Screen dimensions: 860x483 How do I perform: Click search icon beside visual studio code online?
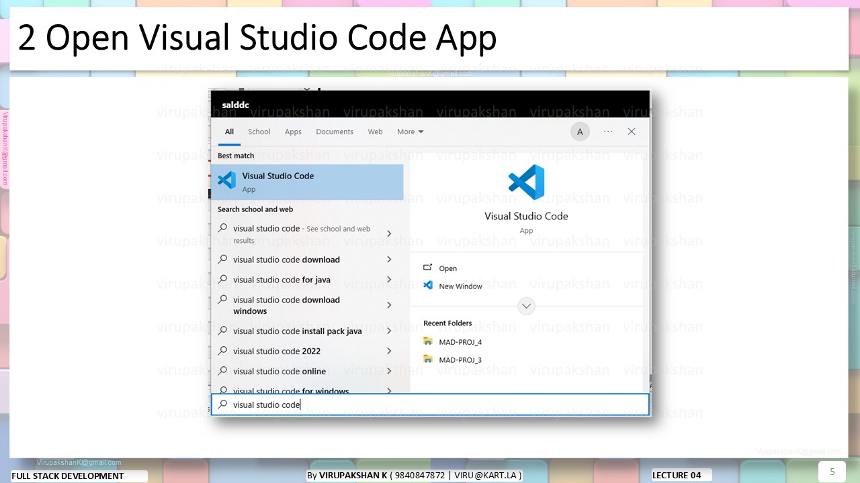click(x=223, y=370)
